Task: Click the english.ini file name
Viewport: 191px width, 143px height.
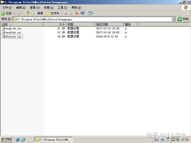Action: point(13,29)
